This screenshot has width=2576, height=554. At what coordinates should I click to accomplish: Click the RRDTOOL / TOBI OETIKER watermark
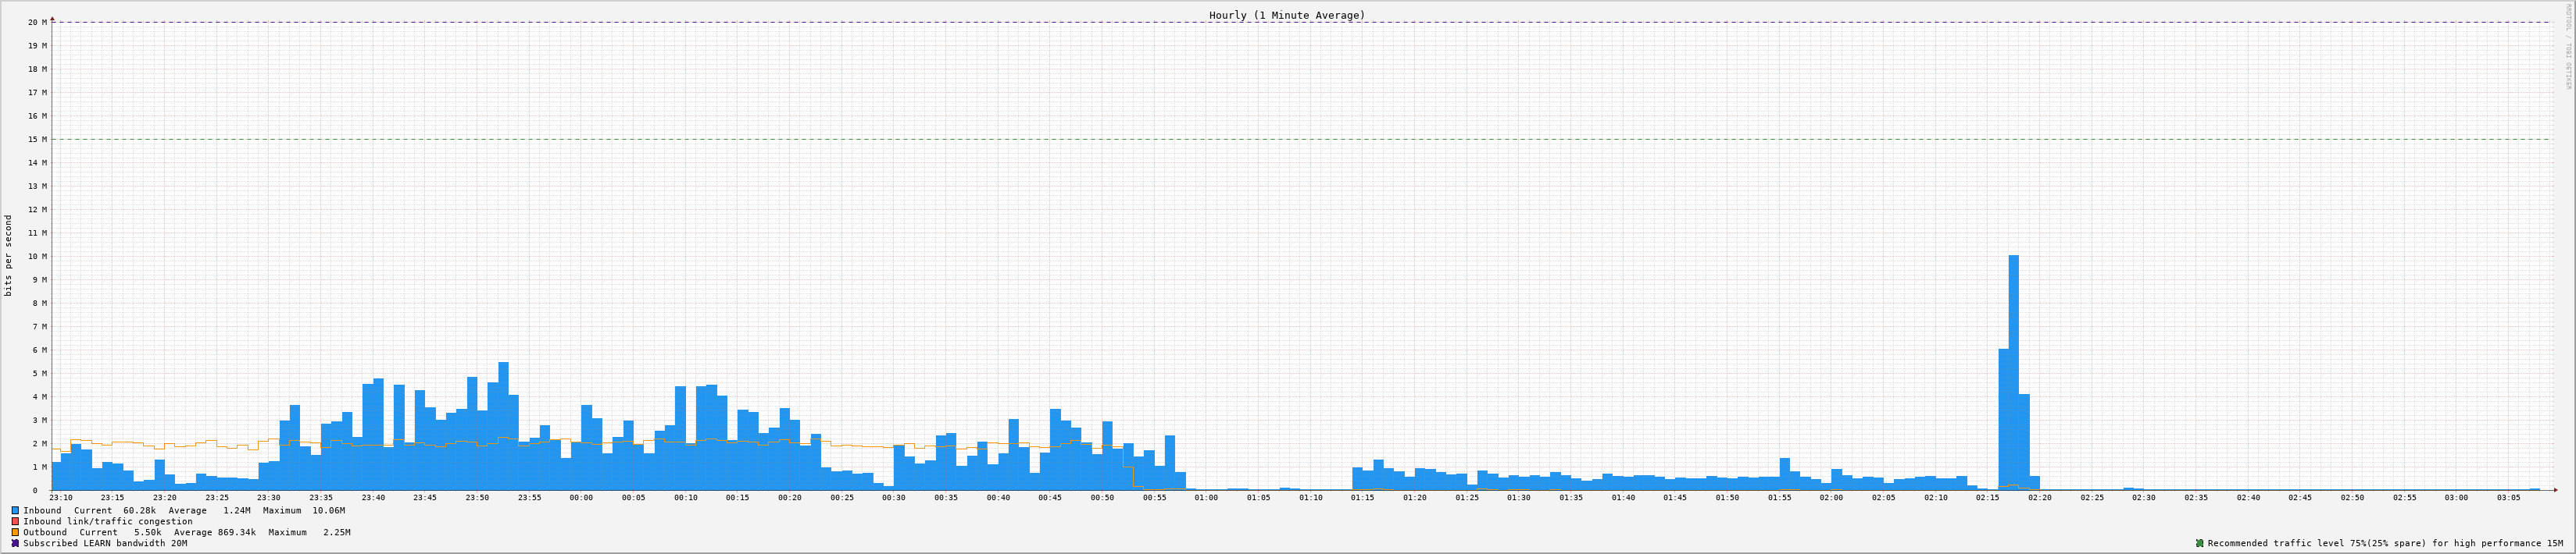tap(2567, 45)
